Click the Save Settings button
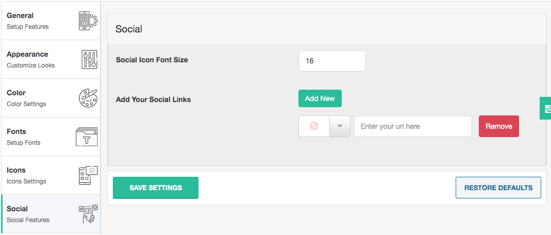Screen dimensions: 551x235 pos(156,188)
